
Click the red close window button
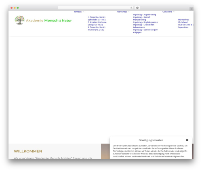pos(12,8)
